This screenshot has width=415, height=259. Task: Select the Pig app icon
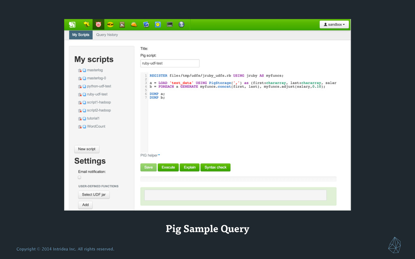tap(98, 25)
